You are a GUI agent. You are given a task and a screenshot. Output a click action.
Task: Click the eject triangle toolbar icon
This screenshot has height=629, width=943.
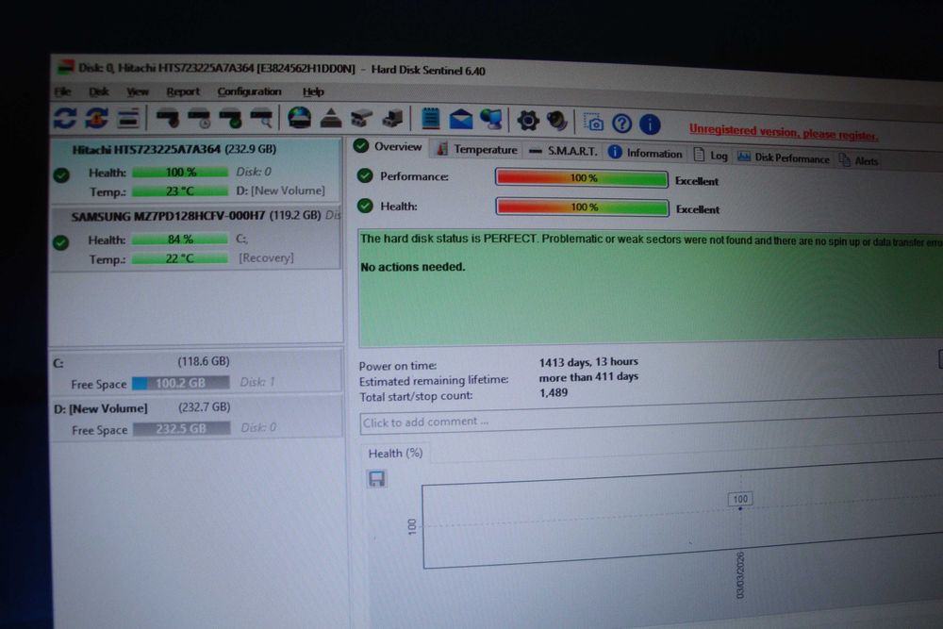330,119
